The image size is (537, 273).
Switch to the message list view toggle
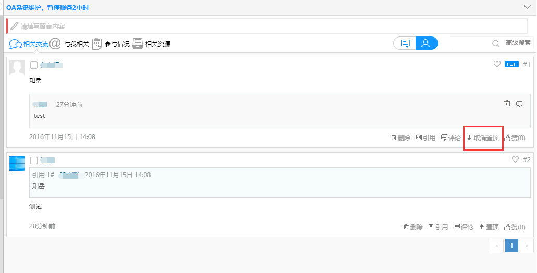tap(405, 43)
